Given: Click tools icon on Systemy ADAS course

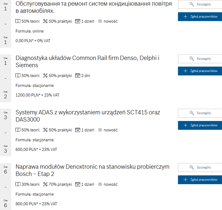Looking at the screenshot, I should pyautogui.click(x=45, y=130).
